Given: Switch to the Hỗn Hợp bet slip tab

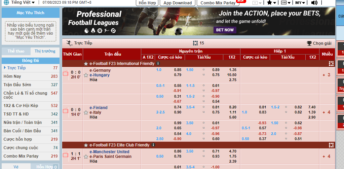Looking at the screenshot, I should [x=45, y=167].
